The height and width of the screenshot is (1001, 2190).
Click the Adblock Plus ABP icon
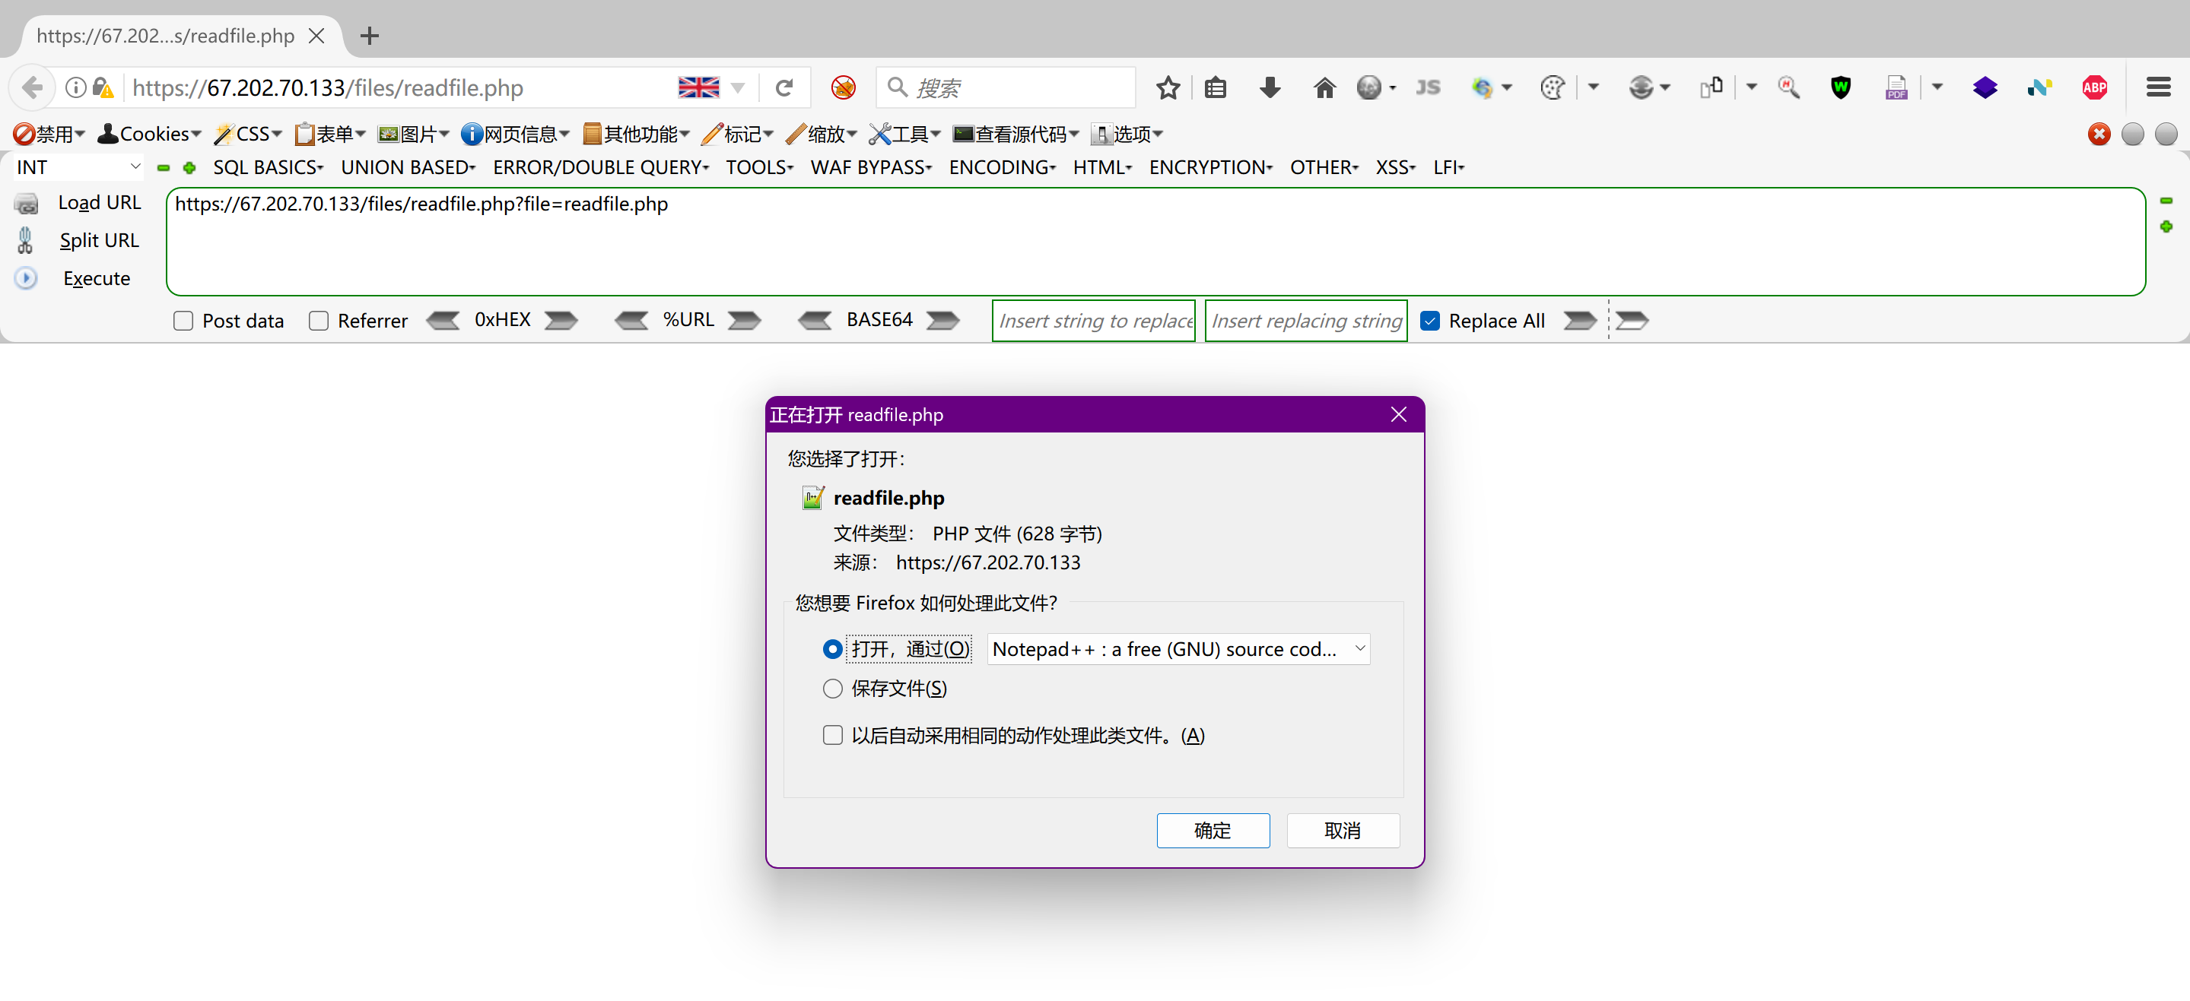(2094, 87)
